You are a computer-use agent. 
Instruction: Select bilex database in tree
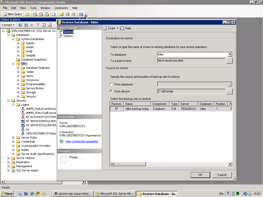click(x=24, y=64)
